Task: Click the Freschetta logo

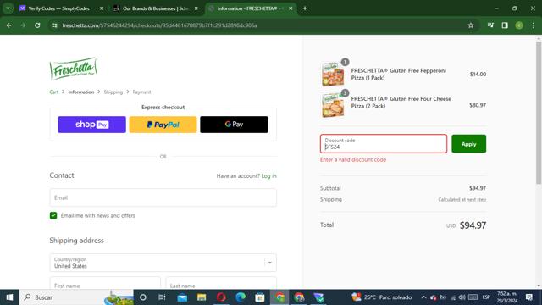Action: click(74, 69)
